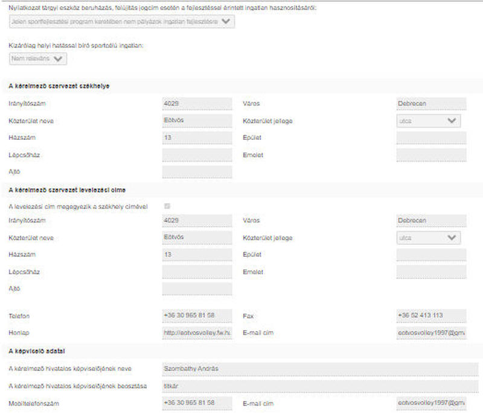Expand the 'Nem releváns' dropdown

pyautogui.click(x=38, y=58)
